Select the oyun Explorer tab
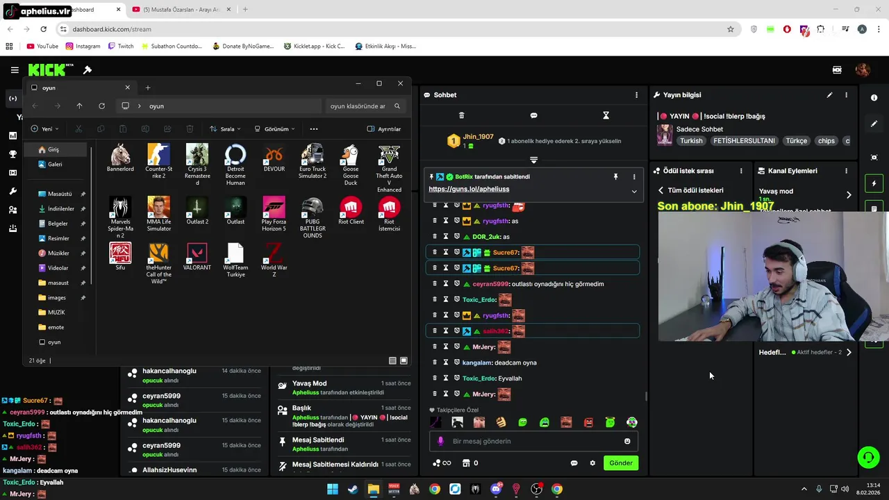This screenshot has height=500, width=889. (81, 87)
